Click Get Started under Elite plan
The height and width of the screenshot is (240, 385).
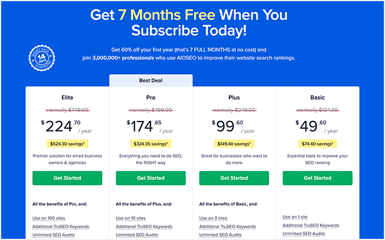67,178
